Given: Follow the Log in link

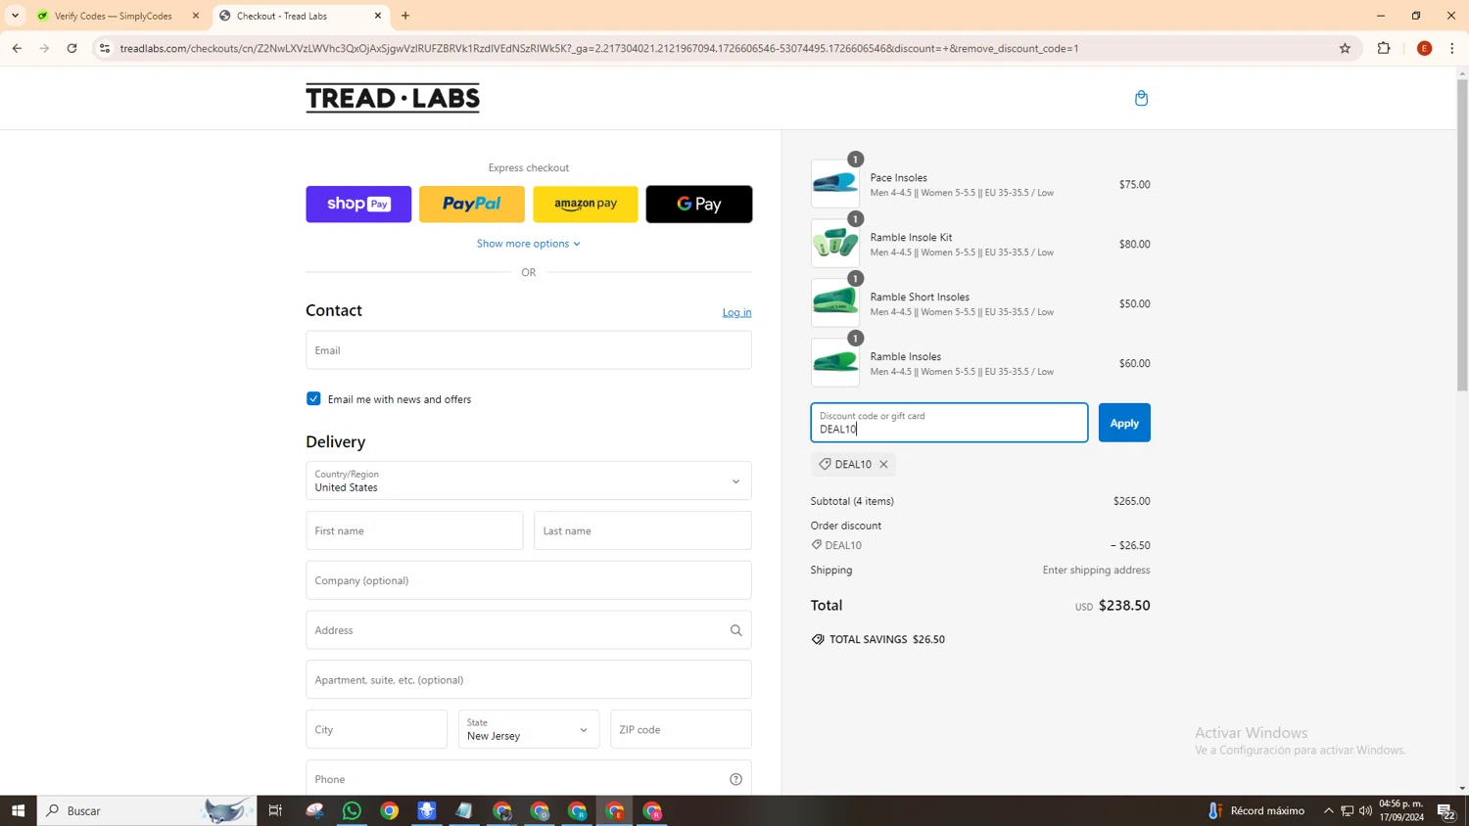Looking at the screenshot, I should click(x=736, y=312).
